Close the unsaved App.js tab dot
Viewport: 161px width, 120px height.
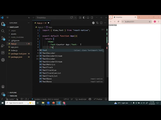[x=49, y=23]
